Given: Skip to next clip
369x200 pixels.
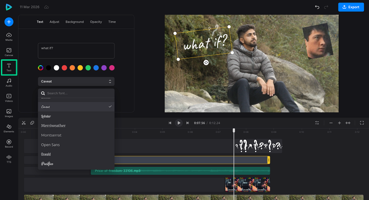Looking at the screenshot, I should pos(188,123).
